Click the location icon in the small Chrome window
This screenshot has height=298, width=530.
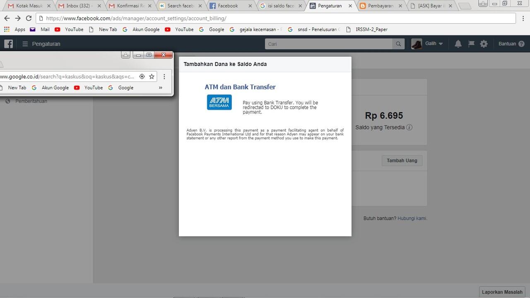click(142, 77)
